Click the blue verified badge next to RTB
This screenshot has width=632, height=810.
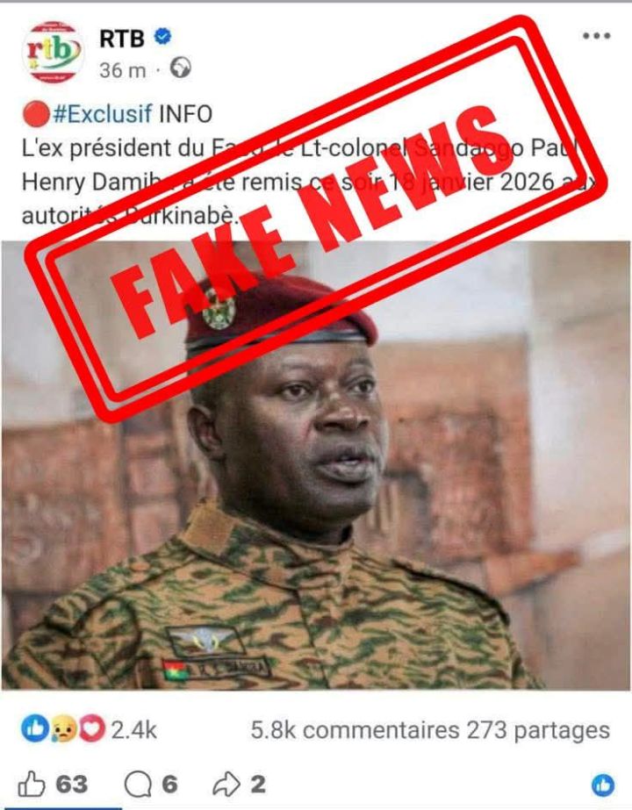(x=163, y=37)
